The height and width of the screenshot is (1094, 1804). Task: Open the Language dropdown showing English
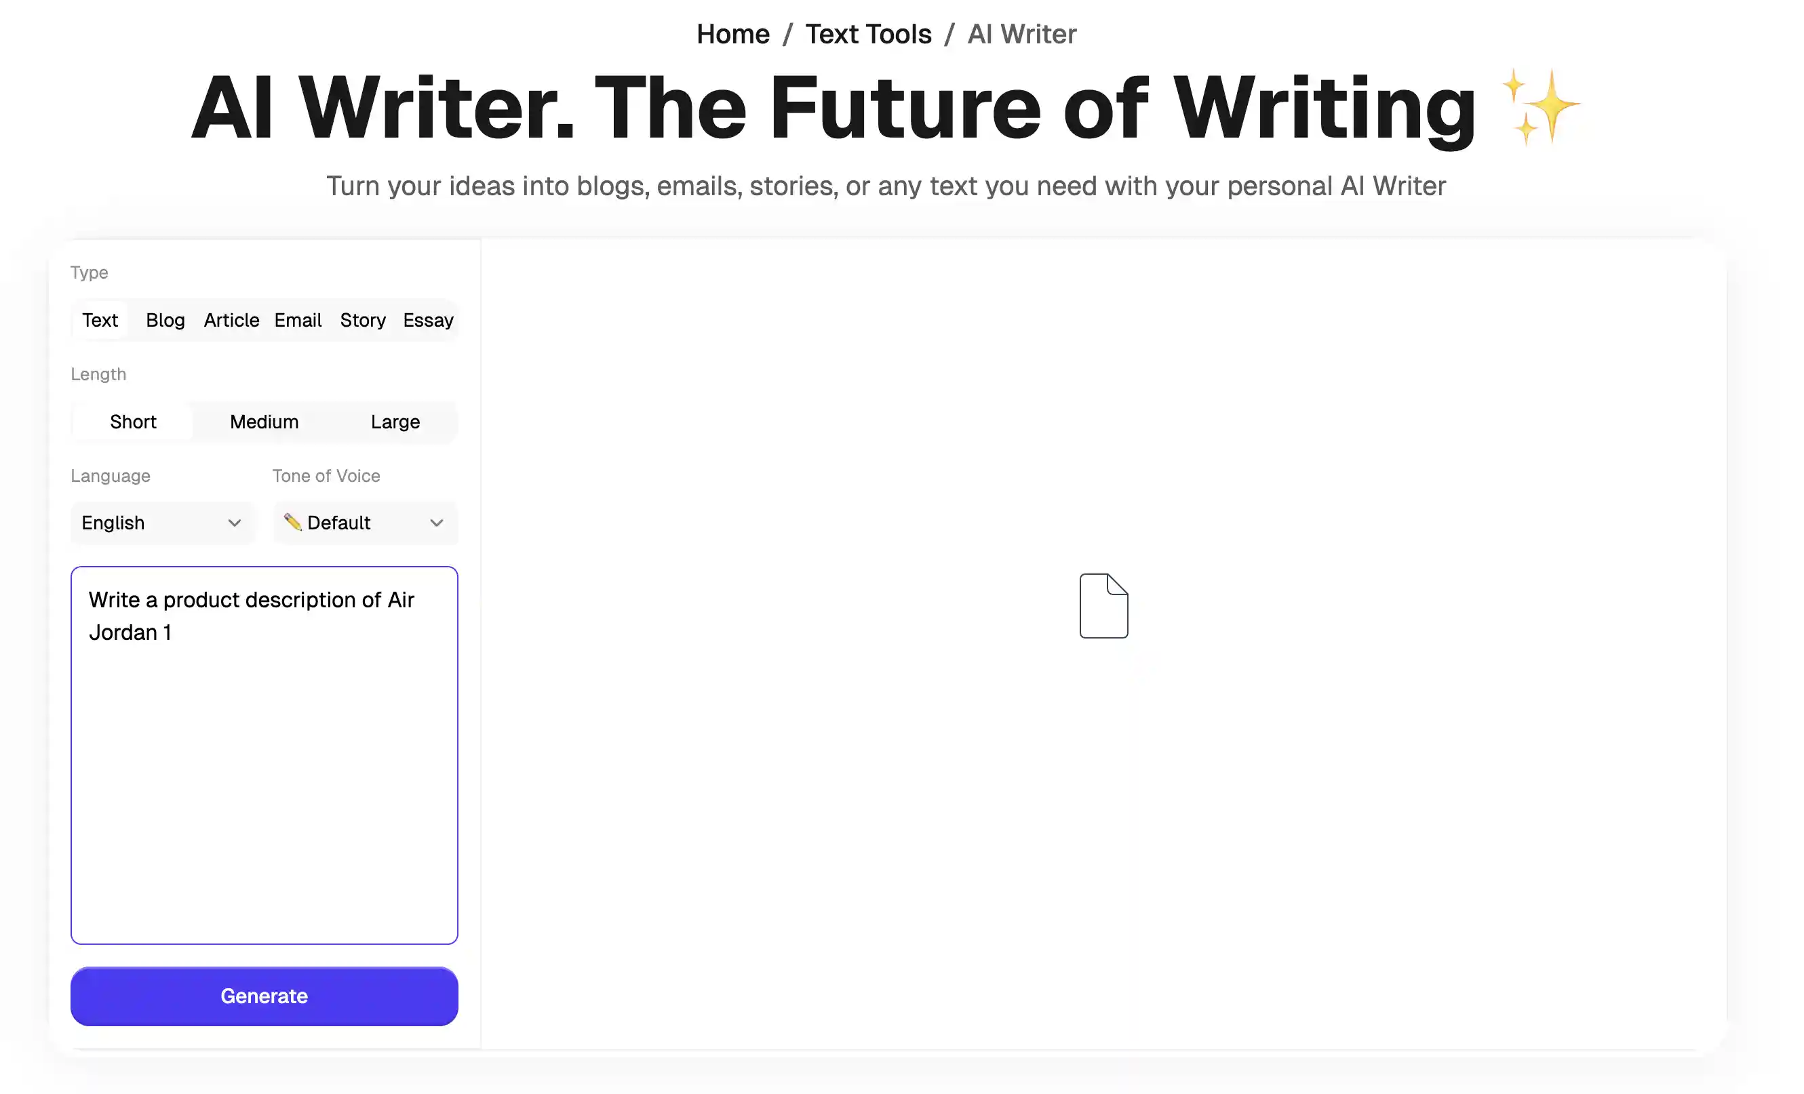(x=162, y=523)
